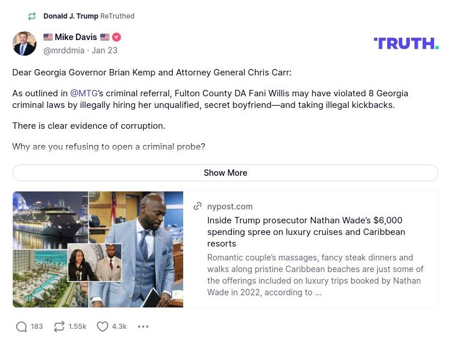Click the red verified badge
The image size is (451, 344).
[117, 37]
